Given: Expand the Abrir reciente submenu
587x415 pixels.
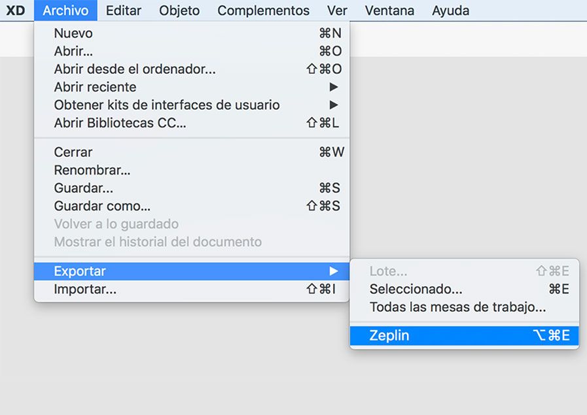Looking at the screenshot, I should point(95,87).
